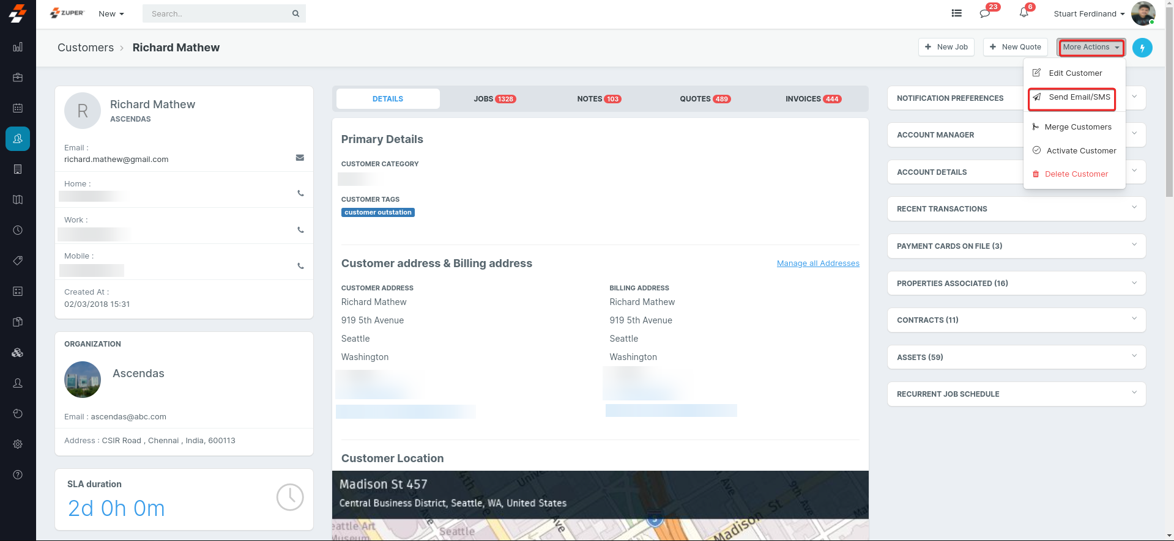Click into the Search input field
This screenshot has width=1174, height=541.
218,13
